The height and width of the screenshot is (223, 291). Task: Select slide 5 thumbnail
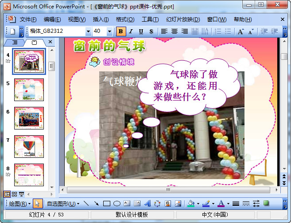point(29,90)
